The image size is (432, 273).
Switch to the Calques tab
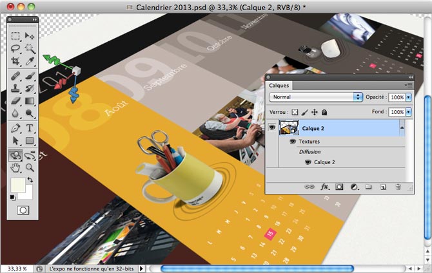(279, 85)
